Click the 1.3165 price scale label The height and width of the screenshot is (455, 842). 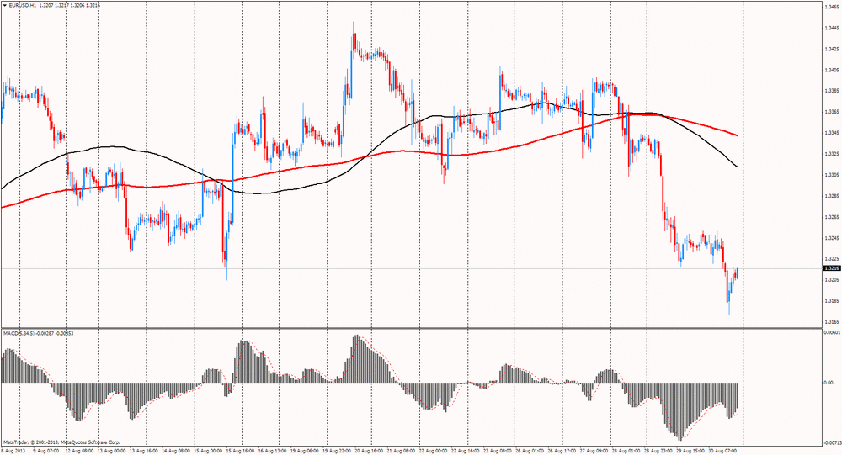point(831,322)
